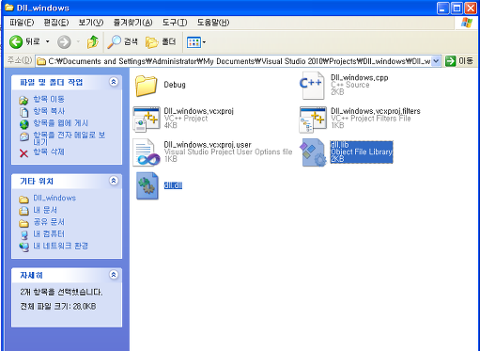Screen dimensions: 480x351
Task: Minimize the Dll_windows window
Action: (x=442, y=8)
